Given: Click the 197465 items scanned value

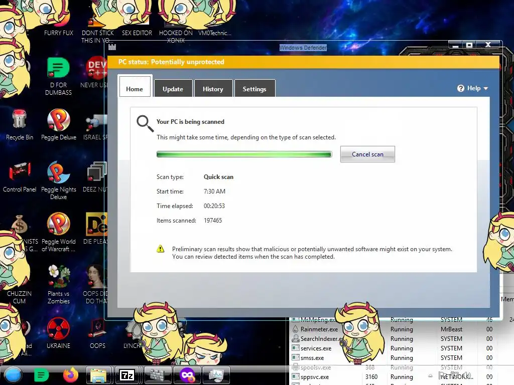Looking at the screenshot, I should point(213,221).
